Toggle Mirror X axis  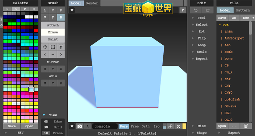(45, 69)
